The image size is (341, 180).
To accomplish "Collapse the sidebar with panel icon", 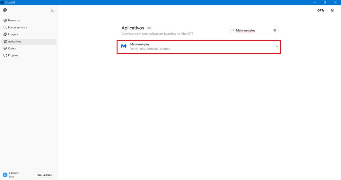I will pyautogui.click(x=53, y=10).
